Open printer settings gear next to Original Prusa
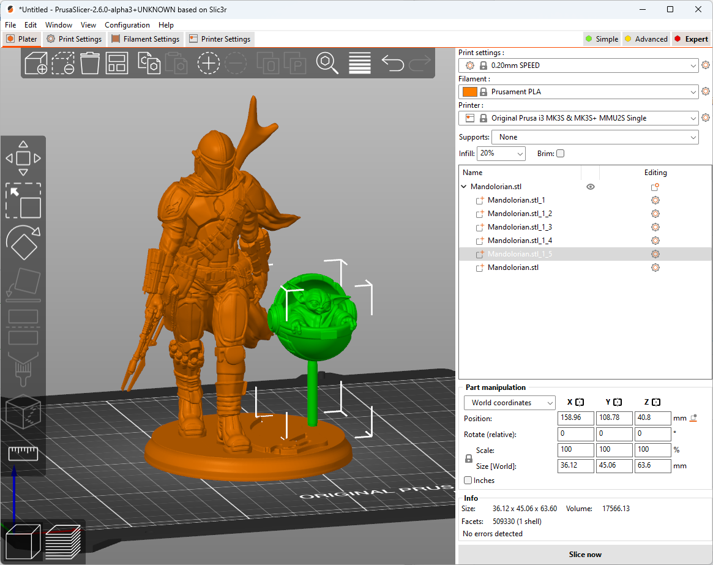Image resolution: width=713 pixels, height=565 pixels. click(x=705, y=118)
